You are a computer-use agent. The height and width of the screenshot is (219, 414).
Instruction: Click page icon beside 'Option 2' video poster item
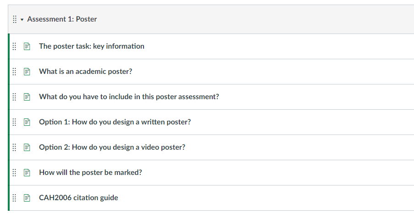click(x=27, y=147)
